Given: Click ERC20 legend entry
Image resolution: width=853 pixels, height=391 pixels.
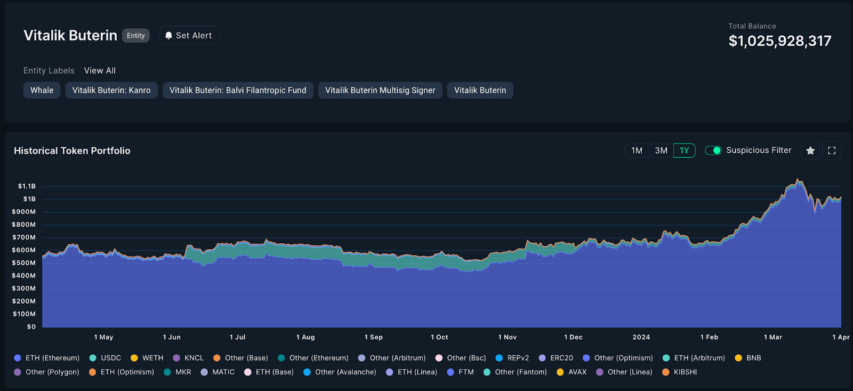Looking at the screenshot, I should tap(556, 358).
